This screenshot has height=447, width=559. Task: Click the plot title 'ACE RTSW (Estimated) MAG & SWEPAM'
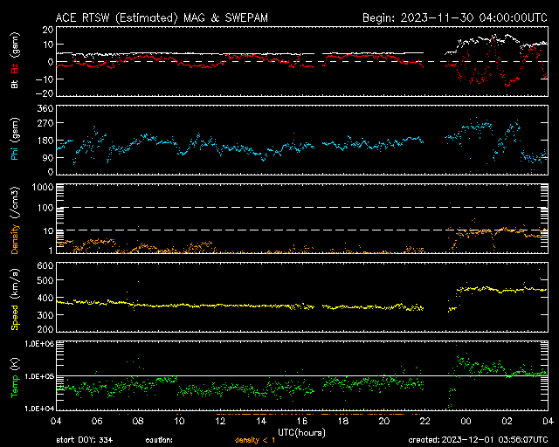point(162,17)
